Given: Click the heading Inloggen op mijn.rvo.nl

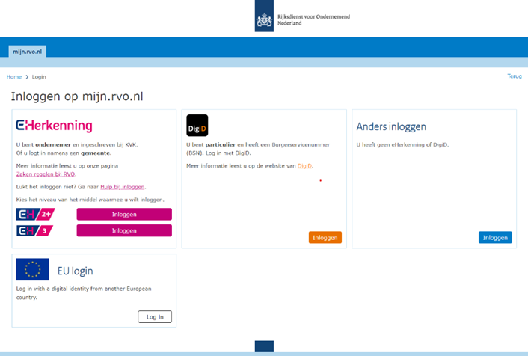Looking at the screenshot, I should click(x=77, y=96).
